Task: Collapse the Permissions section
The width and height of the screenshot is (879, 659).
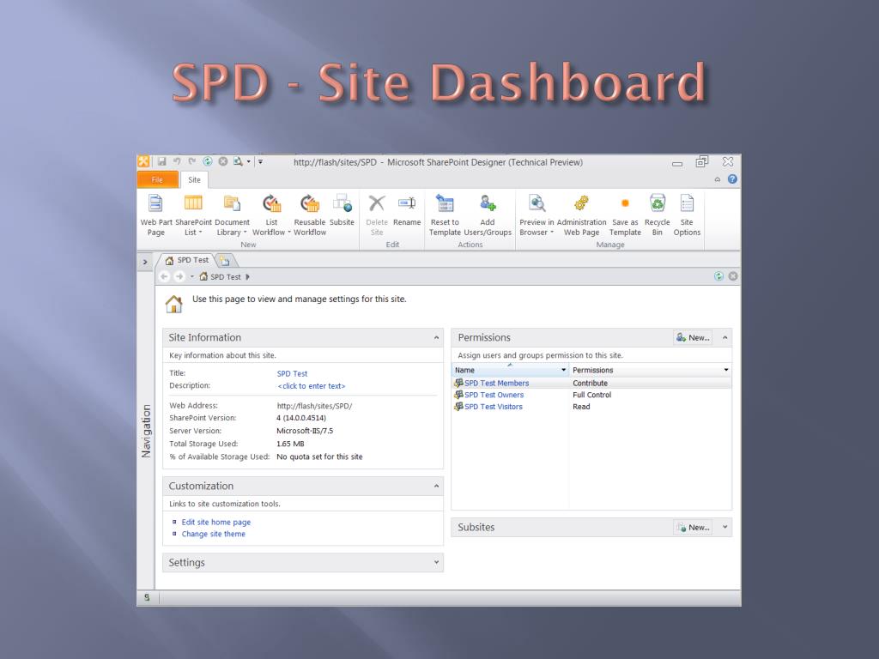Action: (x=724, y=337)
